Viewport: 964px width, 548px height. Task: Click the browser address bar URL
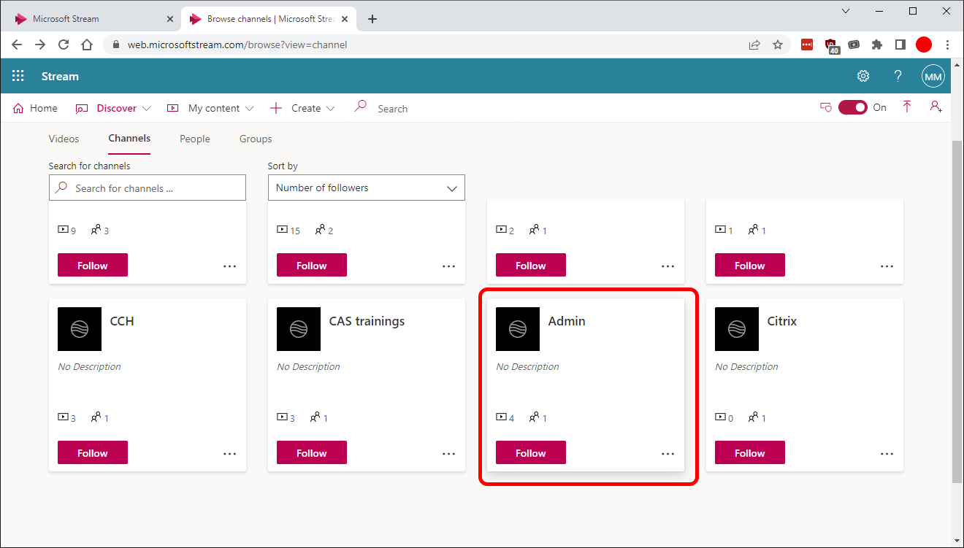(x=237, y=45)
